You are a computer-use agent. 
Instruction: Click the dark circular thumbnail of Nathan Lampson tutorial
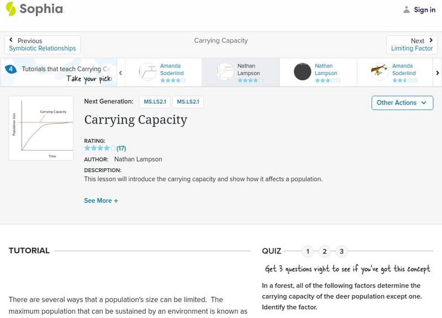coord(302,72)
